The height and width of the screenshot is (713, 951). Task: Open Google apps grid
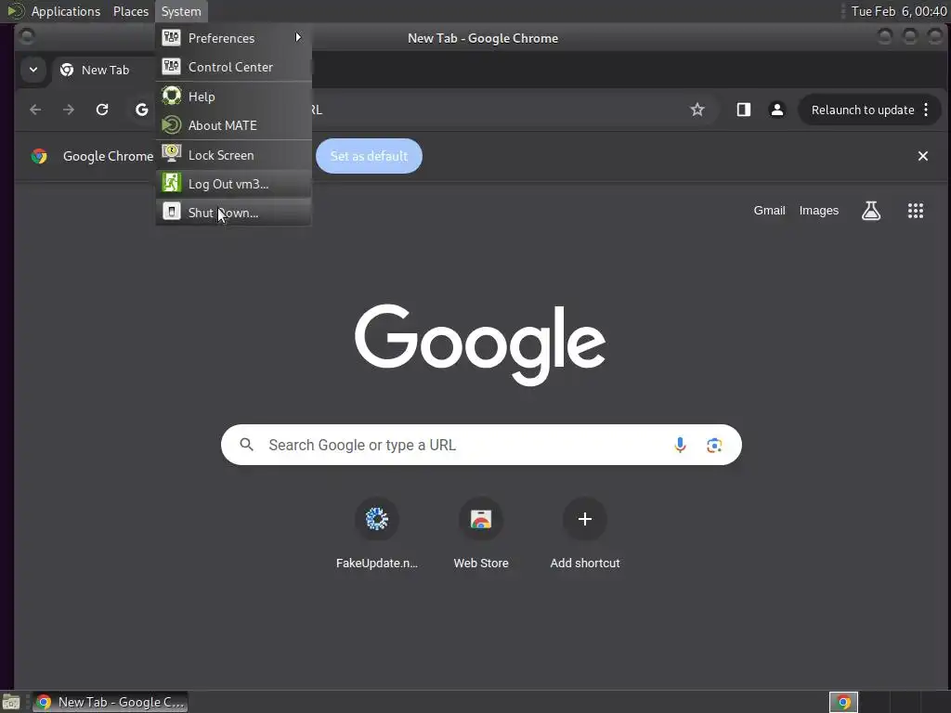pos(915,211)
